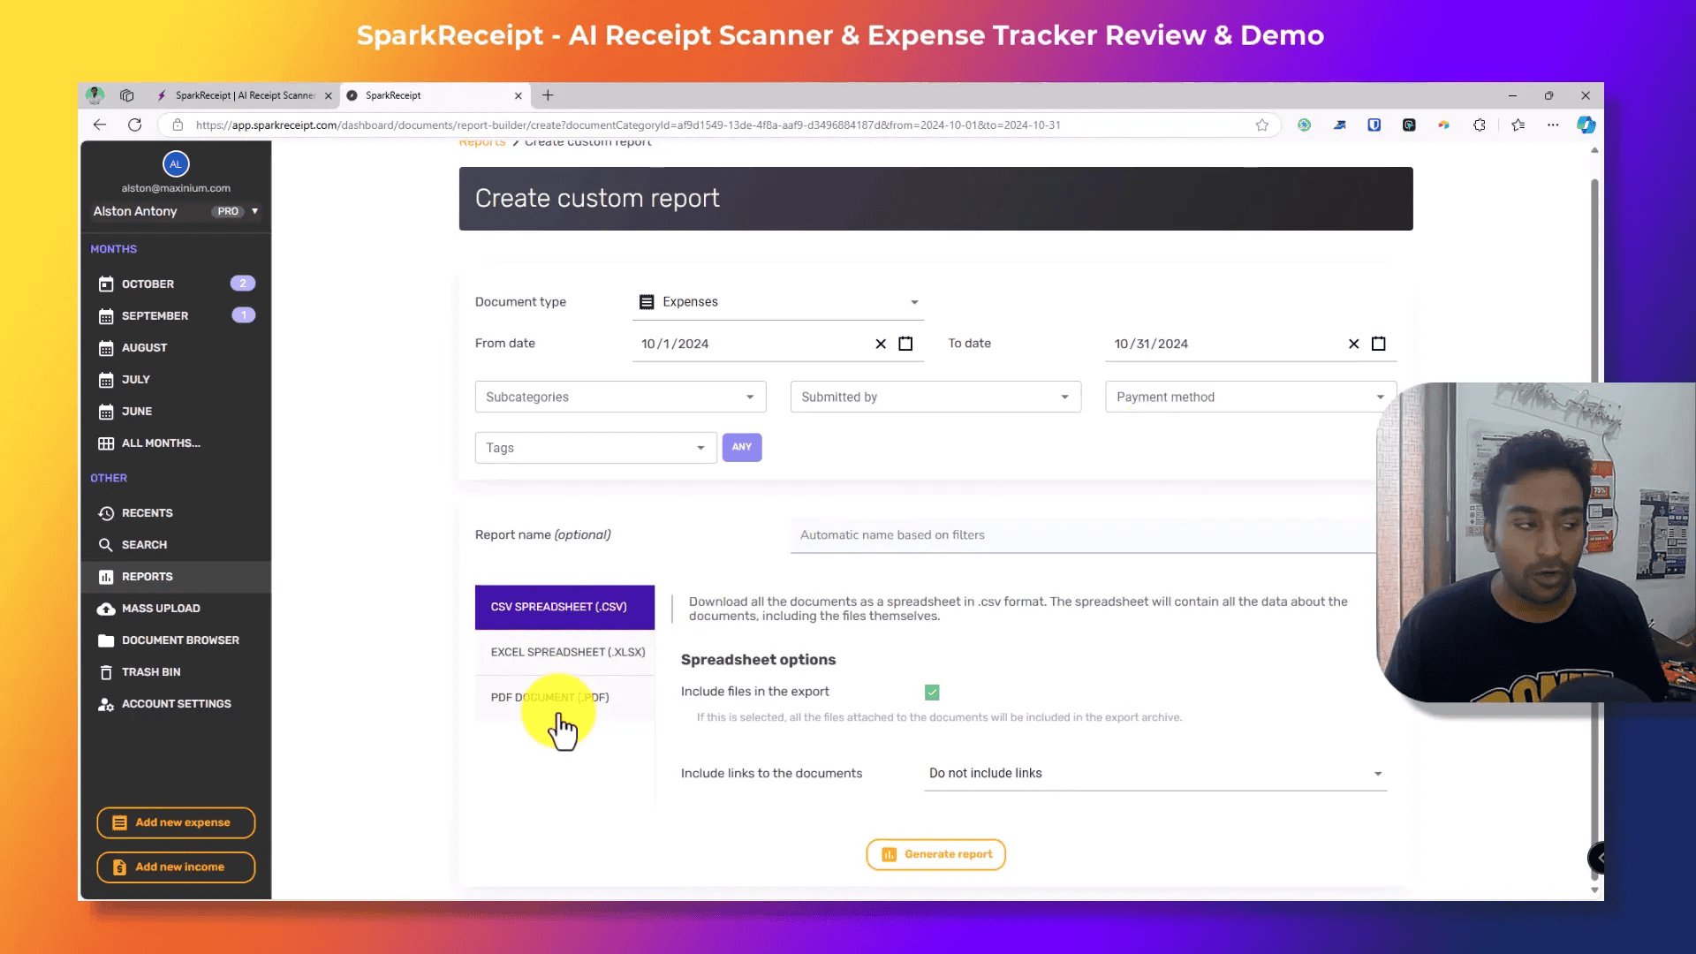The width and height of the screenshot is (1696, 954).
Task: Click browser Refresh icon
Action: (134, 125)
